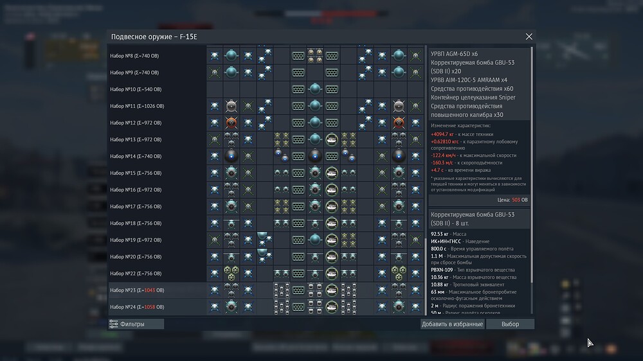Pick the center dark bomb icon in Набор №14
Viewport: 643px width, 361px height.
315,156
